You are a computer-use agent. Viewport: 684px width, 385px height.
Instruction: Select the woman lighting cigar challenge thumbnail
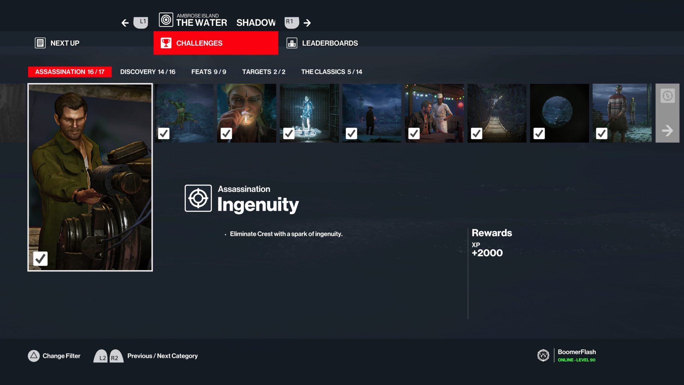(246, 110)
